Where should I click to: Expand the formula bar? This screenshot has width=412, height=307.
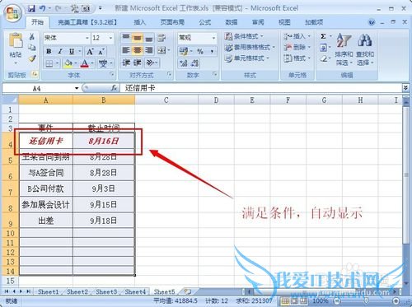[405, 88]
